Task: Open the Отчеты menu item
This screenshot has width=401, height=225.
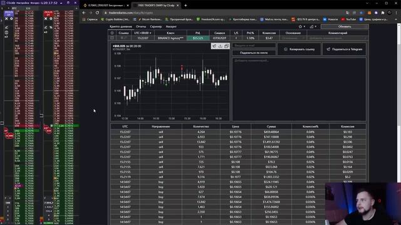Action: point(141,26)
